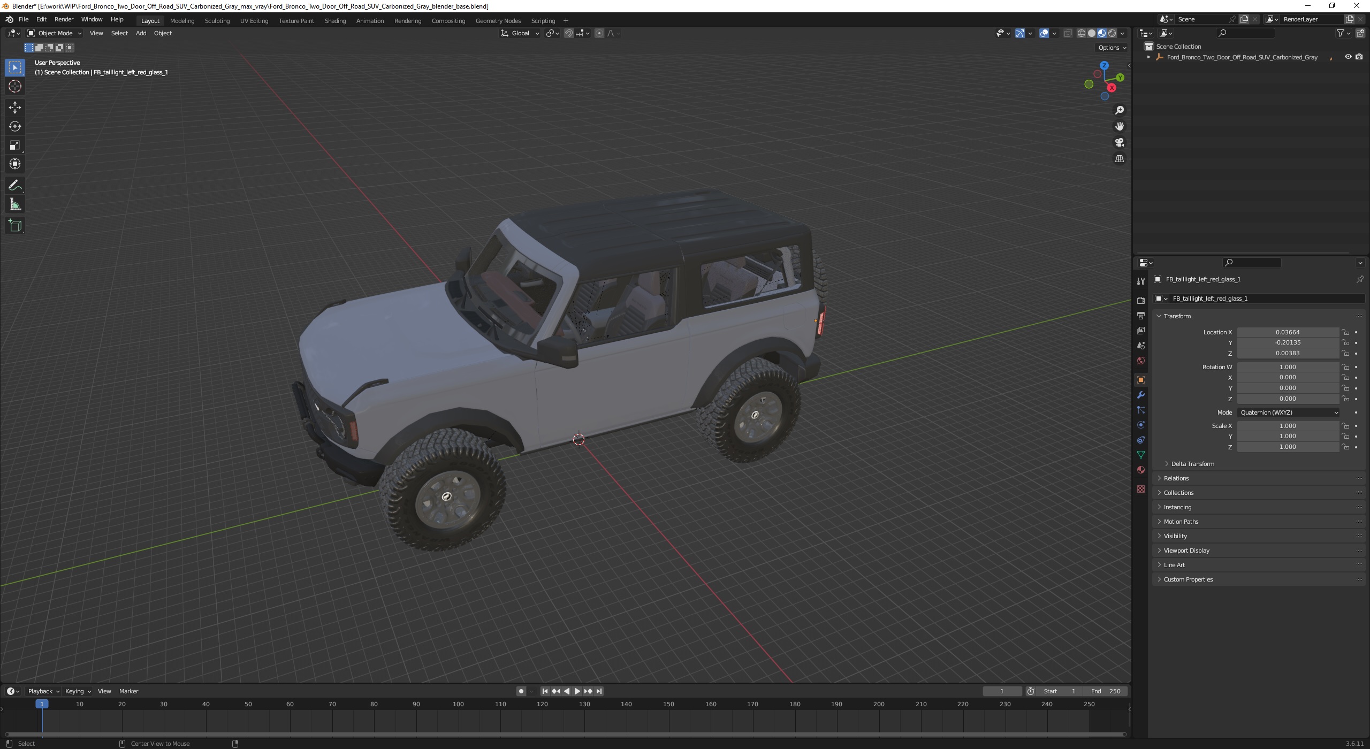Select the Measure tool
The width and height of the screenshot is (1370, 749).
(x=15, y=204)
